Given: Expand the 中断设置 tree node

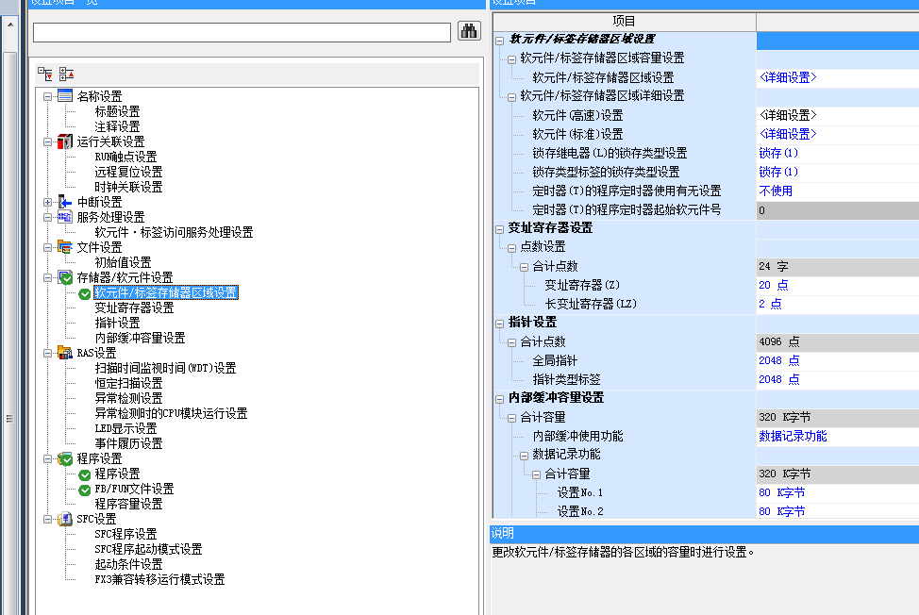Looking at the screenshot, I should [x=48, y=202].
